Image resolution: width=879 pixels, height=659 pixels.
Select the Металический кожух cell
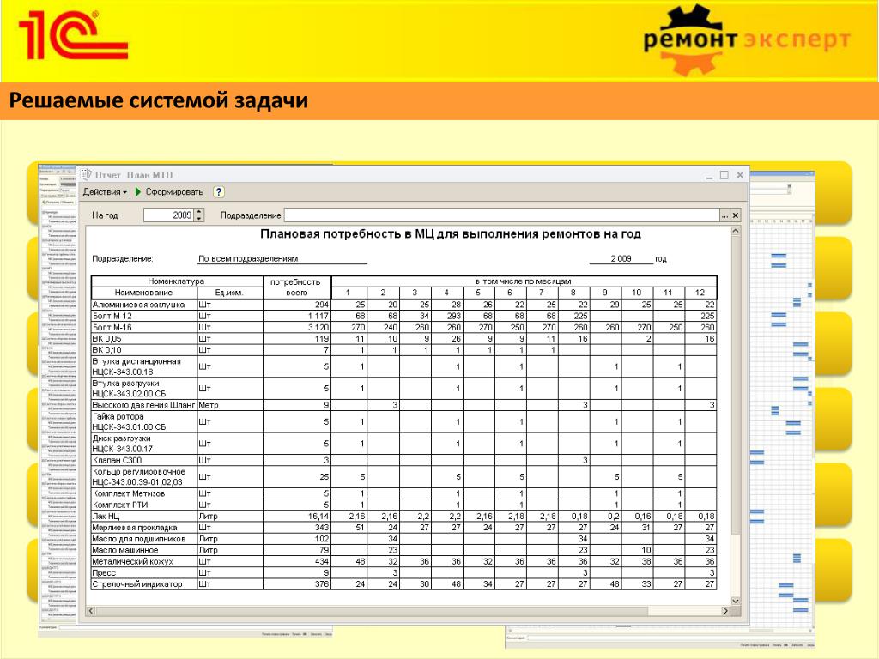click(x=144, y=561)
